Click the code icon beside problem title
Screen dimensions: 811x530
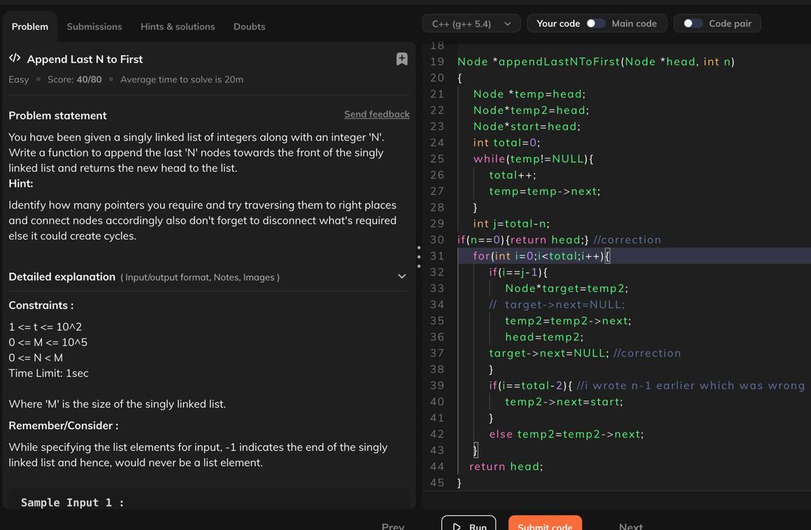[x=14, y=59]
